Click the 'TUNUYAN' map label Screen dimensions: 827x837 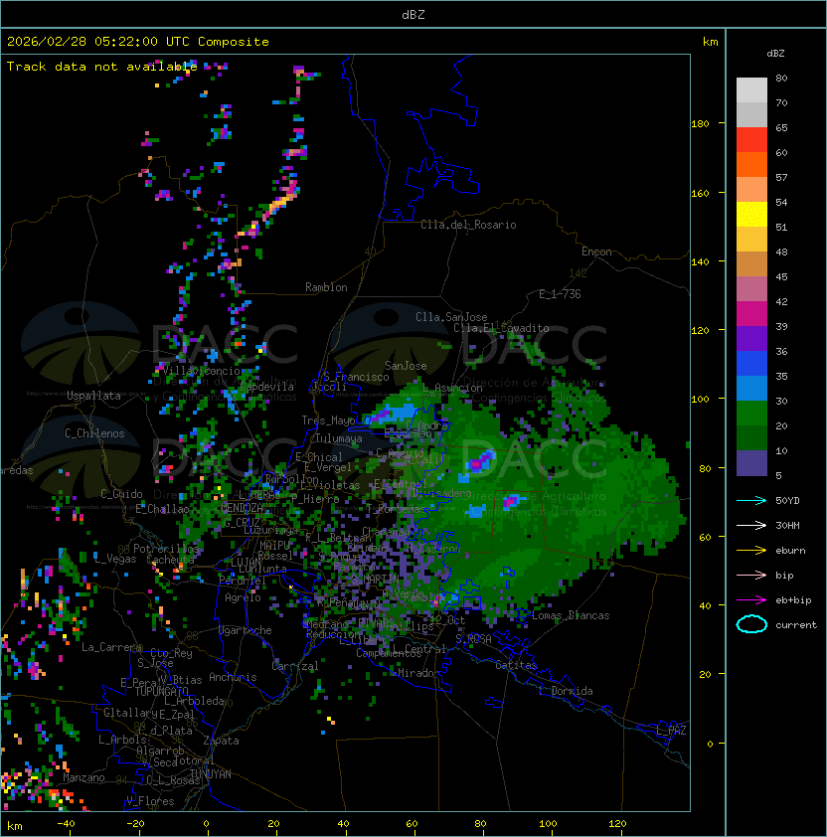pos(211,774)
